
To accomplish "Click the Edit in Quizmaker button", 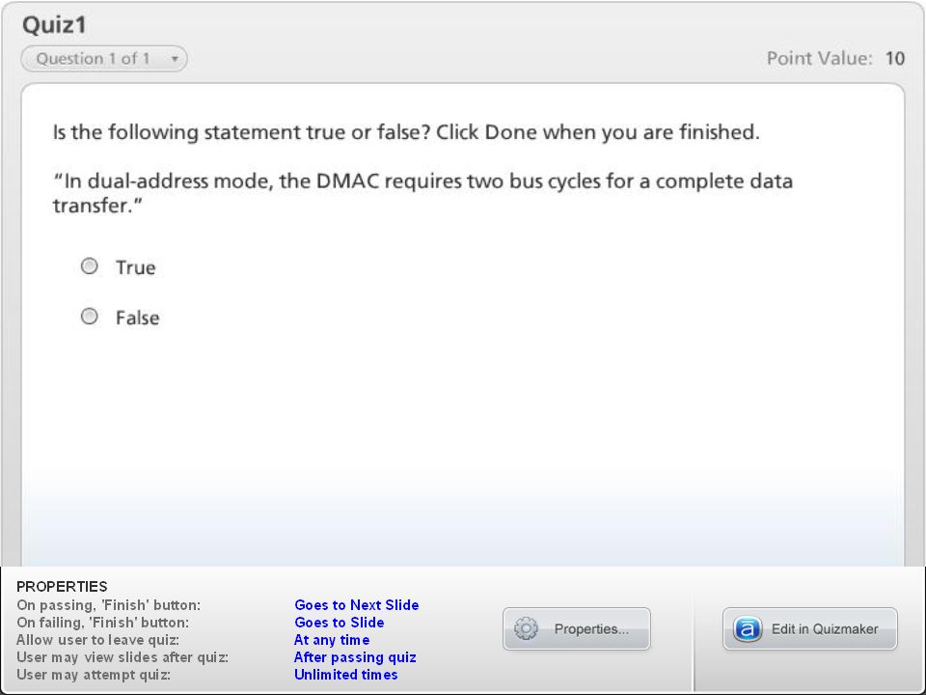I will (x=809, y=628).
